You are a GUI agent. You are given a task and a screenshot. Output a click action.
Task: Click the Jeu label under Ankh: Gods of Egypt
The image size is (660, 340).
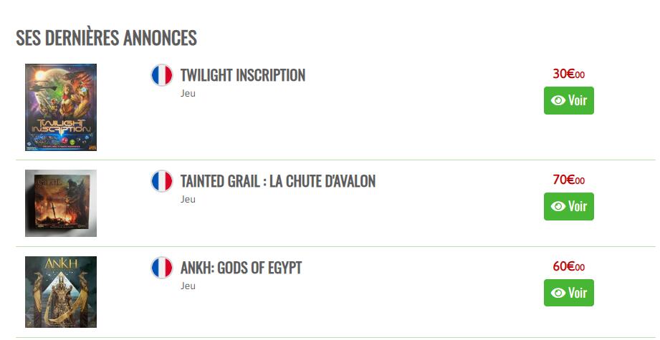(188, 286)
